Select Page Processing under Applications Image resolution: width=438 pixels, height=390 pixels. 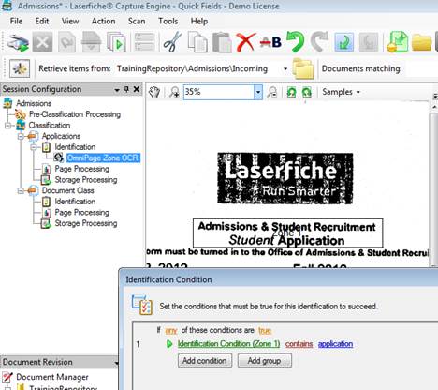pos(81,169)
